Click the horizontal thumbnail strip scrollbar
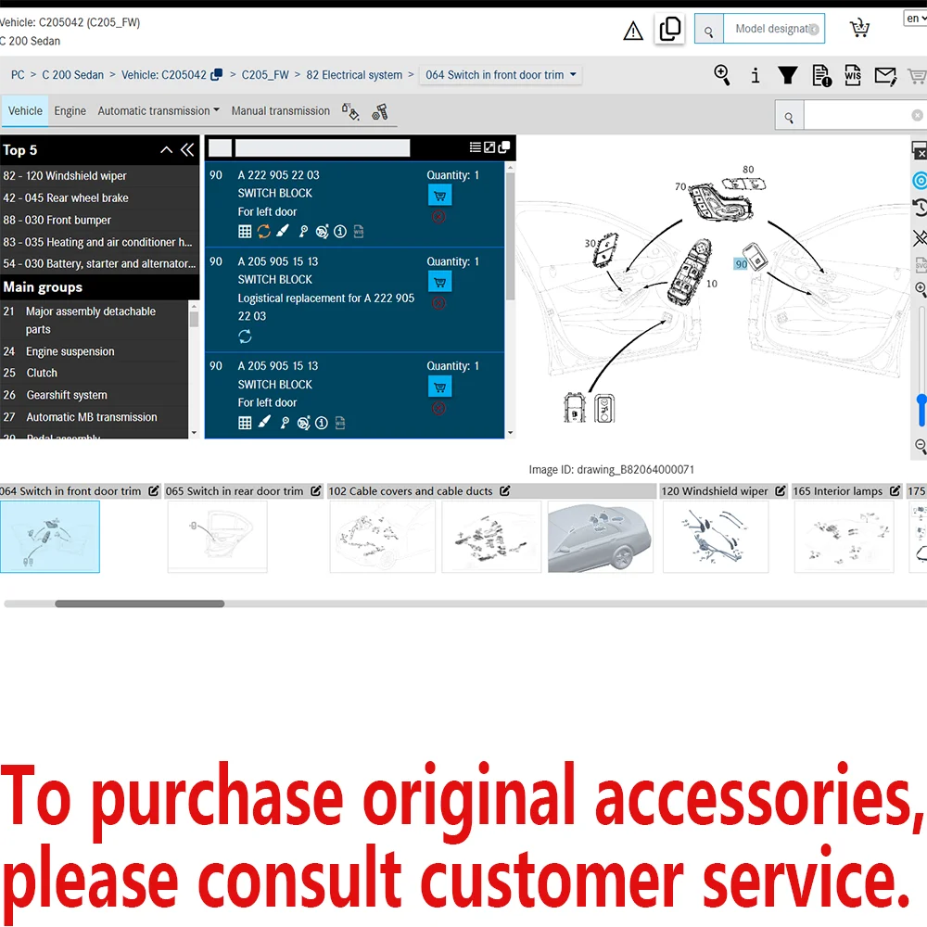Screen dimensions: 927x927 140,603
